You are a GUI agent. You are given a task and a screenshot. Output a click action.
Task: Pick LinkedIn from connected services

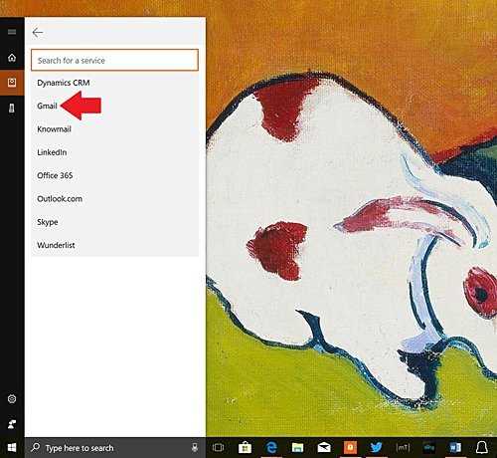pos(114,152)
